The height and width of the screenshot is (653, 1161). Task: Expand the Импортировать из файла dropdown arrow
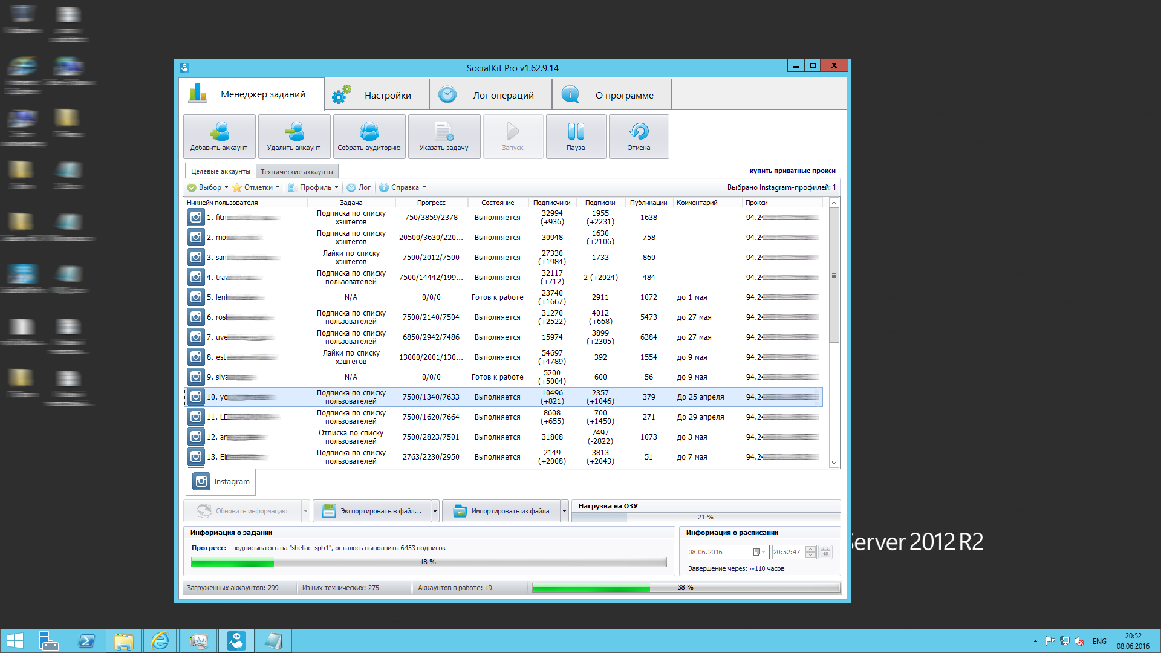(x=564, y=511)
